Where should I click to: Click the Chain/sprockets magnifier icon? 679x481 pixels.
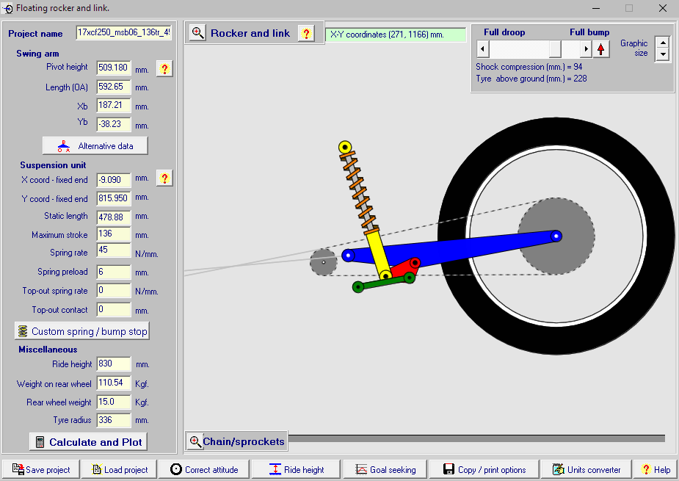[x=195, y=441]
